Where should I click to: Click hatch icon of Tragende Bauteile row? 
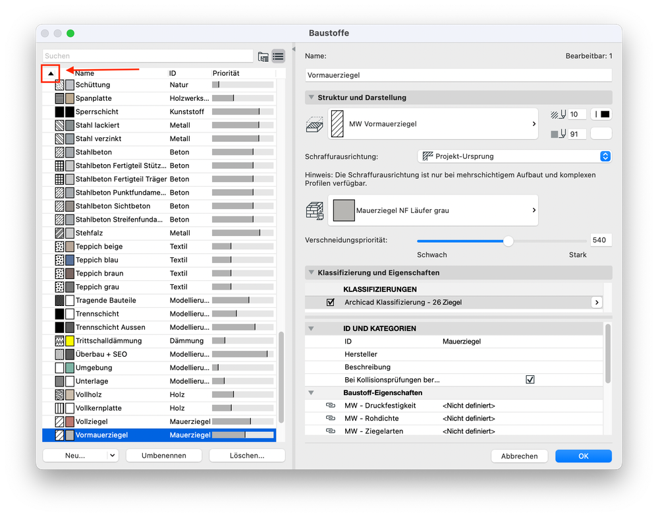[59, 300]
